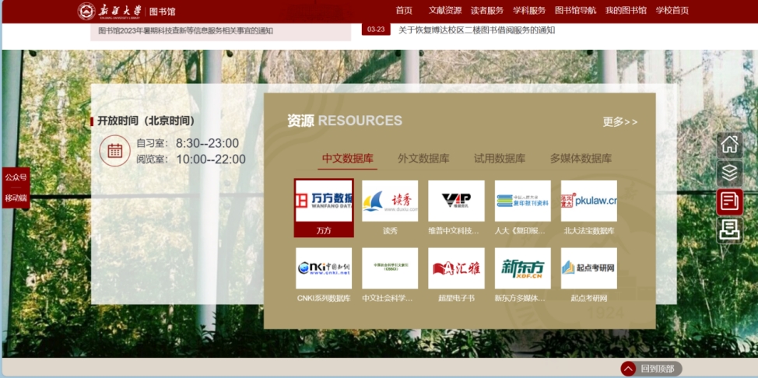This screenshot has height=378, width=758.
Task: Open the 图书馆导航 navigation menu
Action: click(576, 11)
